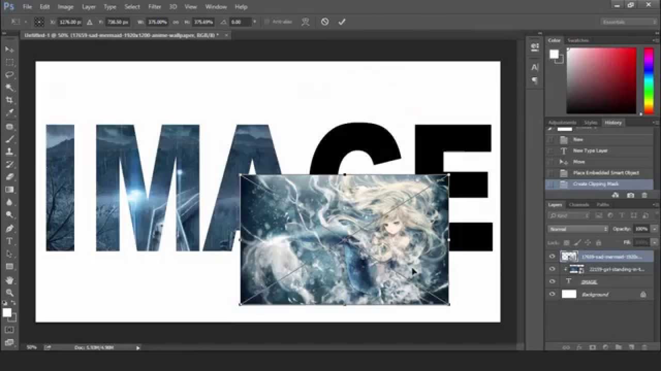Open the Essentials workspace dropdown
This screenshot has height=371, width=661.
pyautogui.click(x=629, y=22)
